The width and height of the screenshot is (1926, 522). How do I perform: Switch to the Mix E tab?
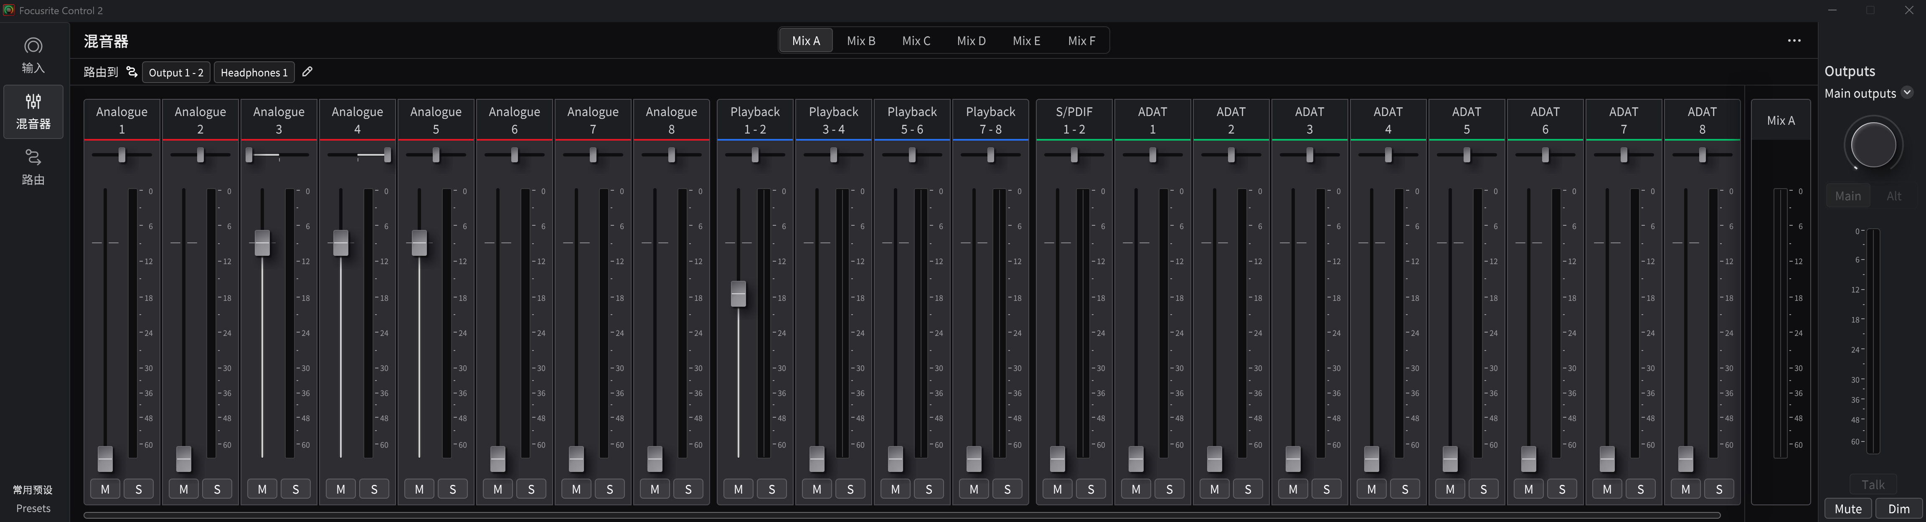coord(1027,40)
